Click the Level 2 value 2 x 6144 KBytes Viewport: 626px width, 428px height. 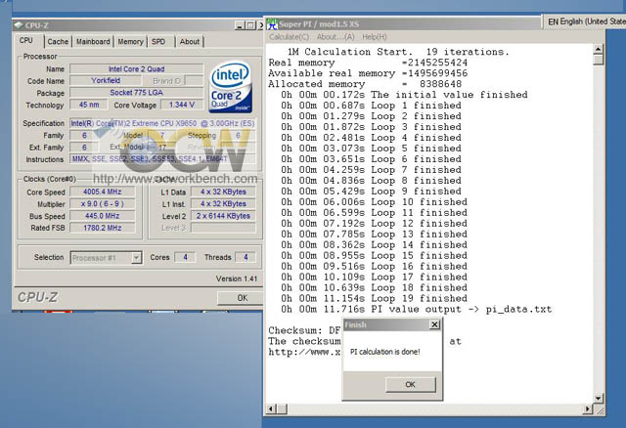coord(223,216)
